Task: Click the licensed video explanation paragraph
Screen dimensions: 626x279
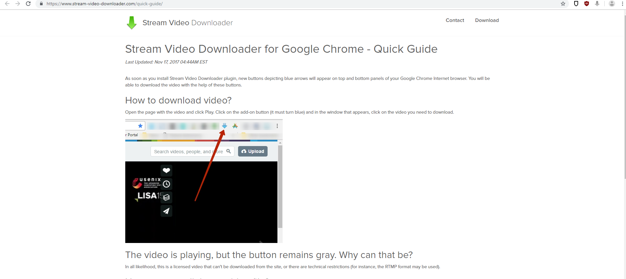Action: point(283,267)
